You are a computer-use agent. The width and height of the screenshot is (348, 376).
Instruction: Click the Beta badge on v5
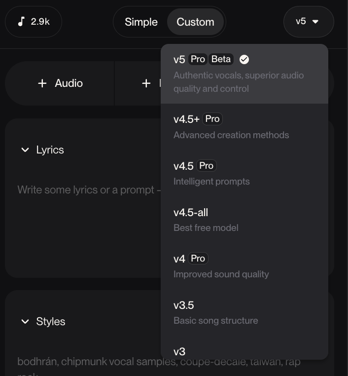pos(221,59)
